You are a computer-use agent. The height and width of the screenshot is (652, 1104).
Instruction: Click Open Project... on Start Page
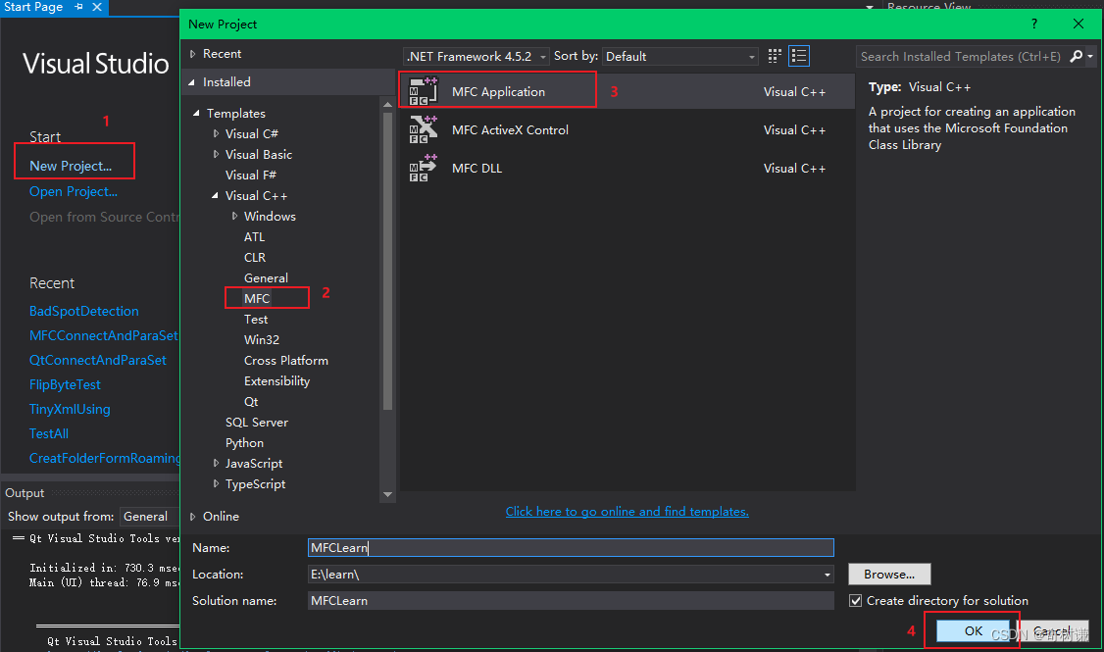click(x=74, y=191)
